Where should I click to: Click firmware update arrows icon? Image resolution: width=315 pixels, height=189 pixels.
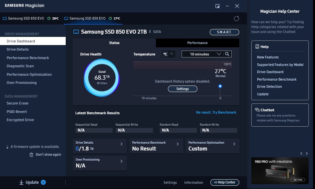click(x=7, y=147)
